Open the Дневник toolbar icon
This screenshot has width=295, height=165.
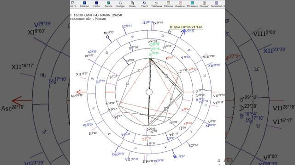point(180,4)
